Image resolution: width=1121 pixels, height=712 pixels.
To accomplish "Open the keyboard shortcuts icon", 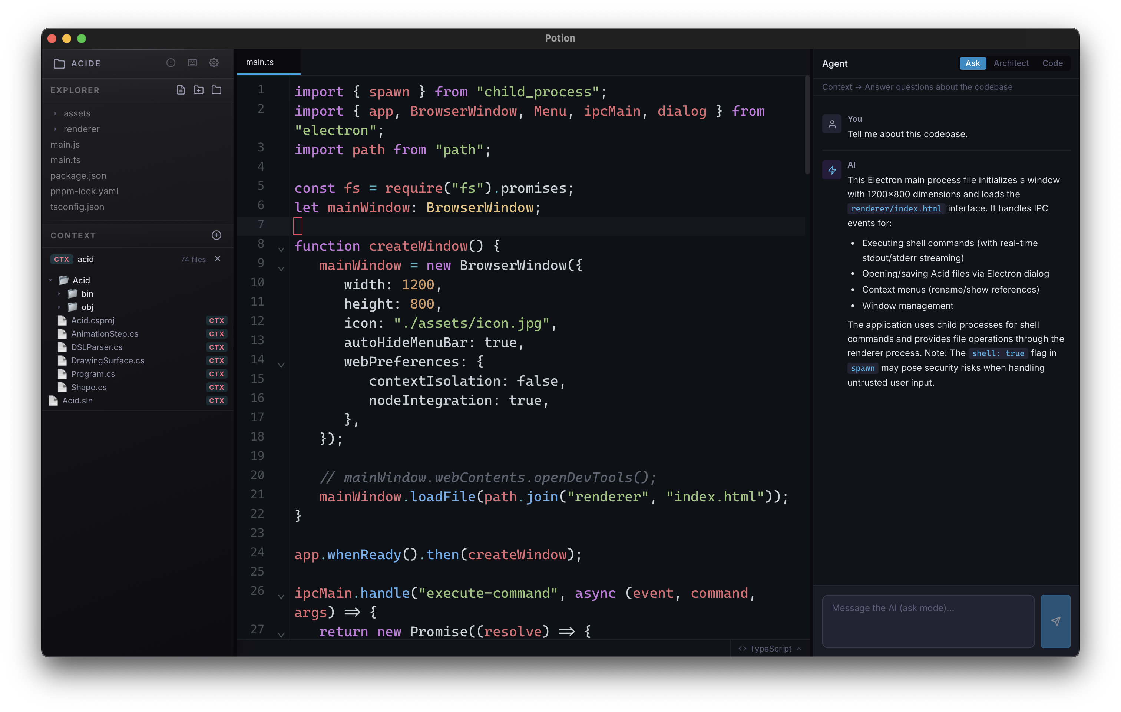I will point(192,63).
